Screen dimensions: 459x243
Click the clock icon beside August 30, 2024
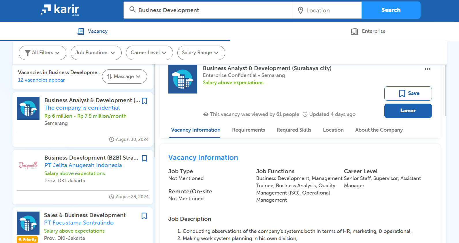[112, 139]
